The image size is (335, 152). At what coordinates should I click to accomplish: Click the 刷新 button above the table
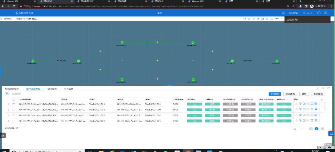(x=304, y=94)
